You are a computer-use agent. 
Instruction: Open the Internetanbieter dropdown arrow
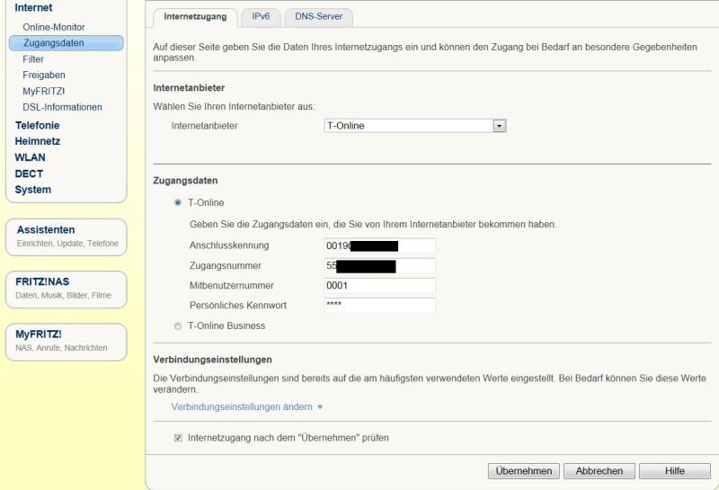501,126
